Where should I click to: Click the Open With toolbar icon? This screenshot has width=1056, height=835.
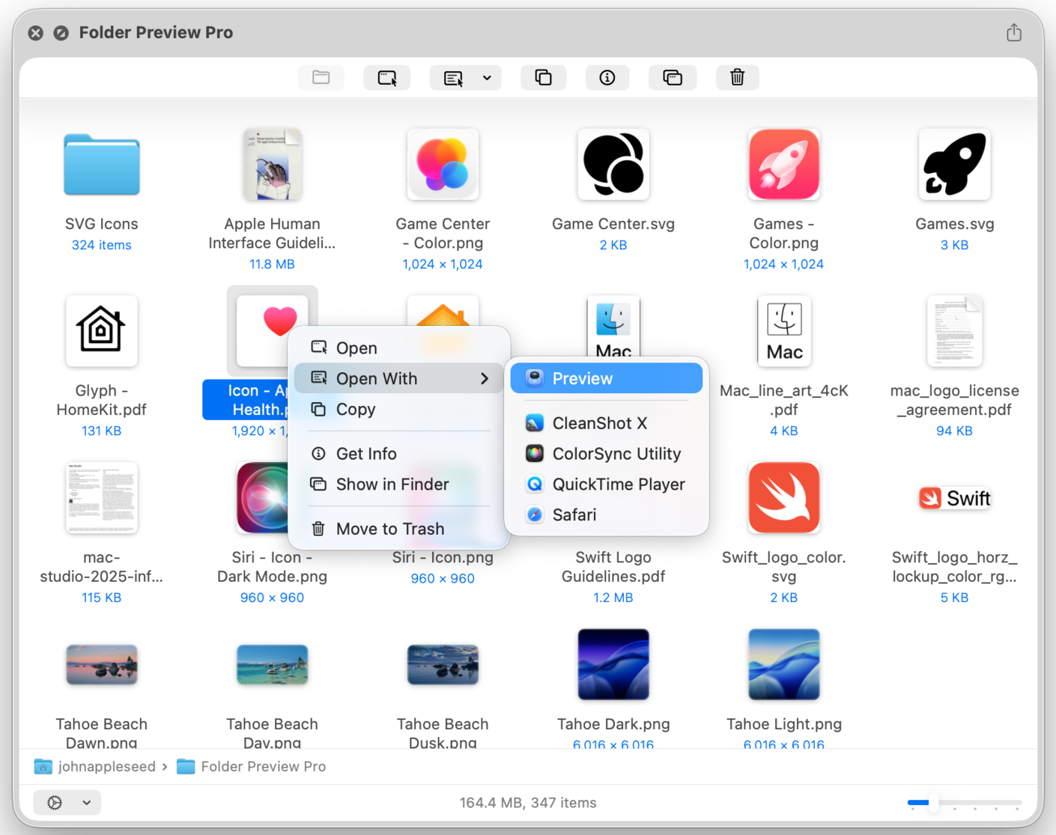(453, 77)
